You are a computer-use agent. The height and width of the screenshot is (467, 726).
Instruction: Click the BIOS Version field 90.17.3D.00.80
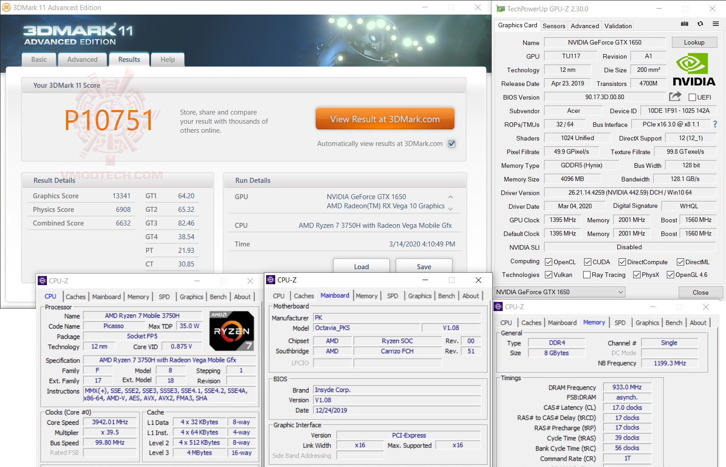tap(605, 97)
